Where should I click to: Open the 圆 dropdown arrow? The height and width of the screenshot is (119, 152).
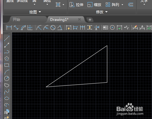pyautogui.click(x=34, y=5)
